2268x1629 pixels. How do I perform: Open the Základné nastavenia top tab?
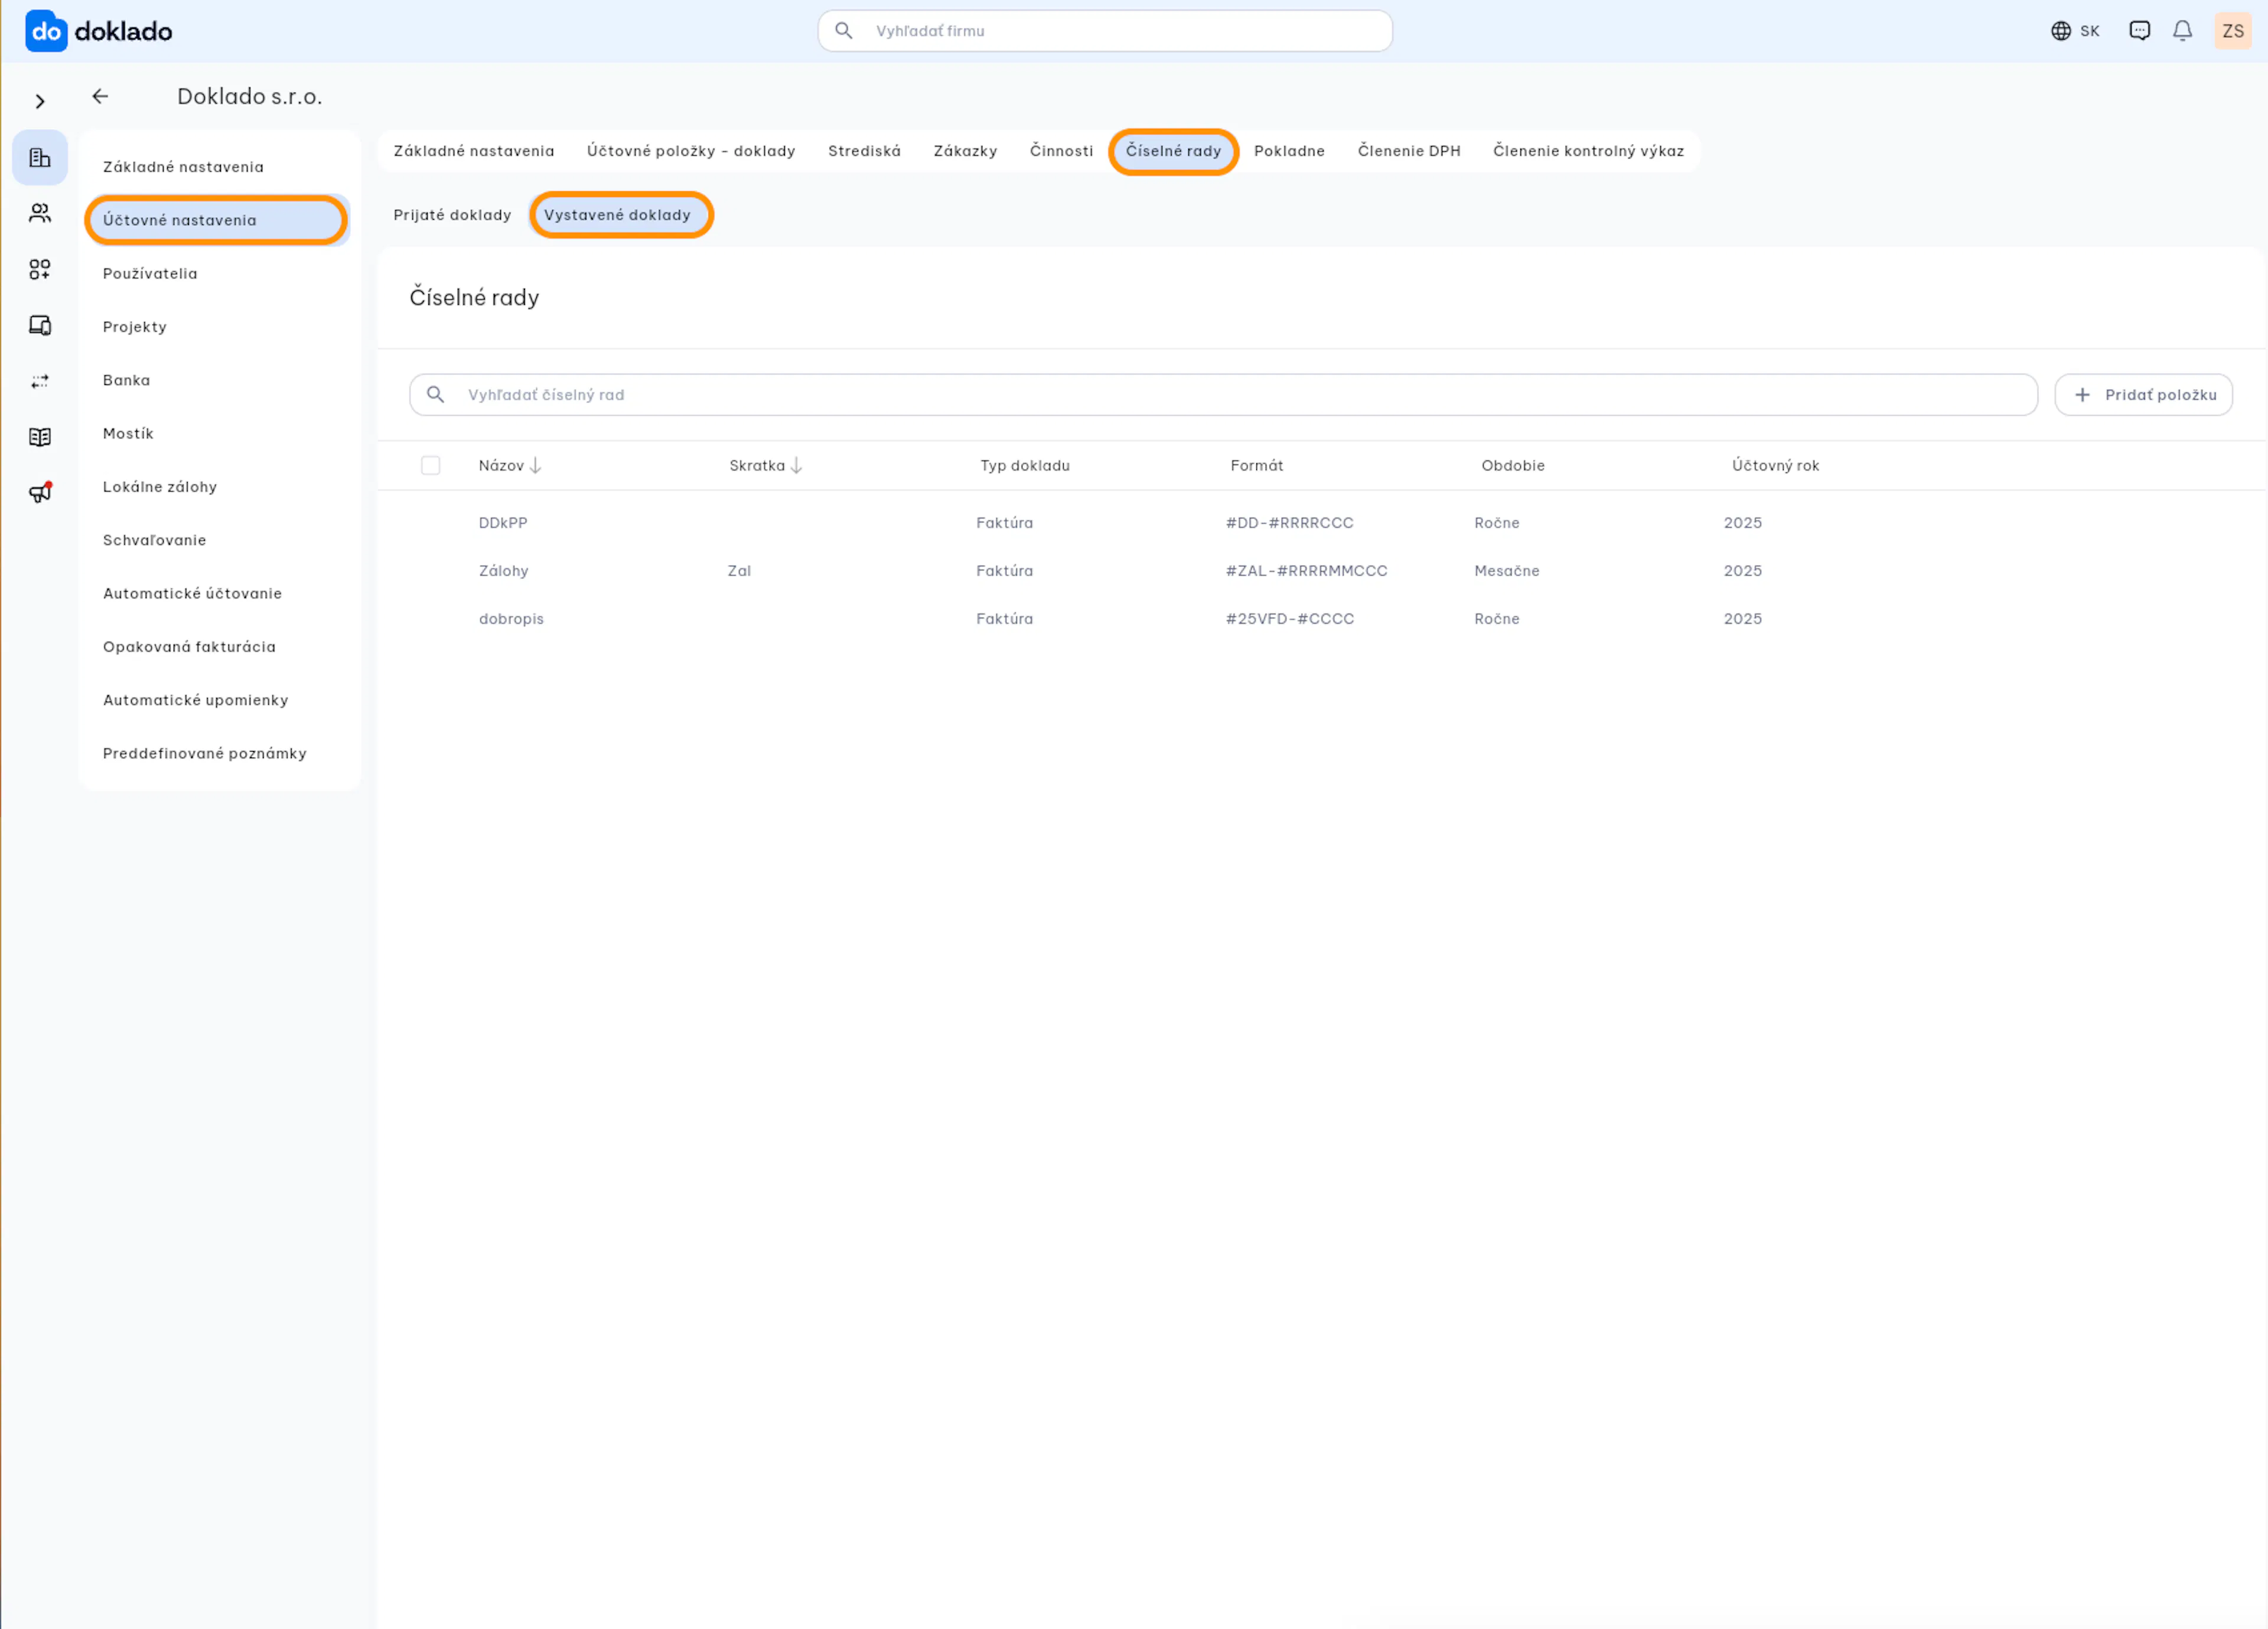pyautogui.click(x=474, y=151)
